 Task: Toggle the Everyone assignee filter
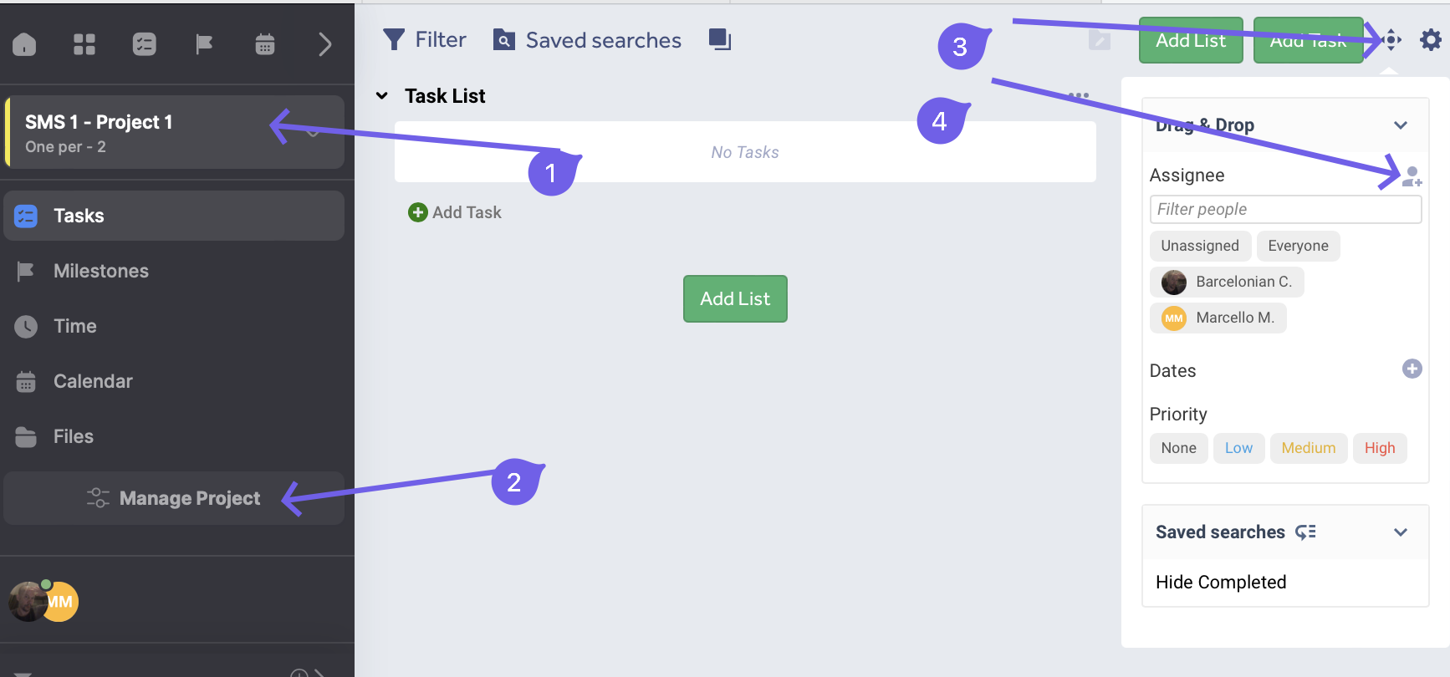1298,246
